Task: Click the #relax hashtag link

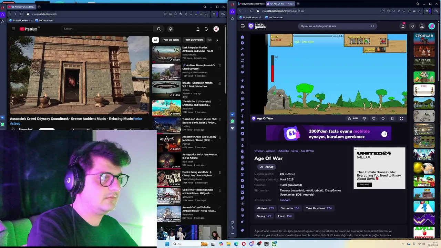Action: click(137, 119)
